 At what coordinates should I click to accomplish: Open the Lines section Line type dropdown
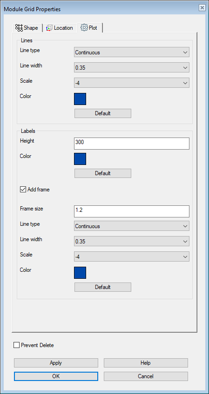132,52
